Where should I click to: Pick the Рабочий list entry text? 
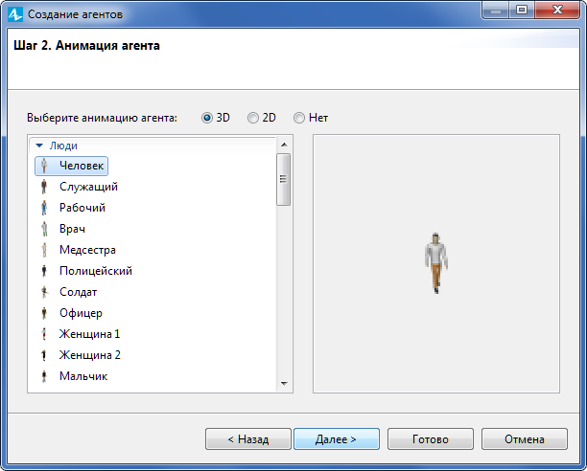pos(82,208)
